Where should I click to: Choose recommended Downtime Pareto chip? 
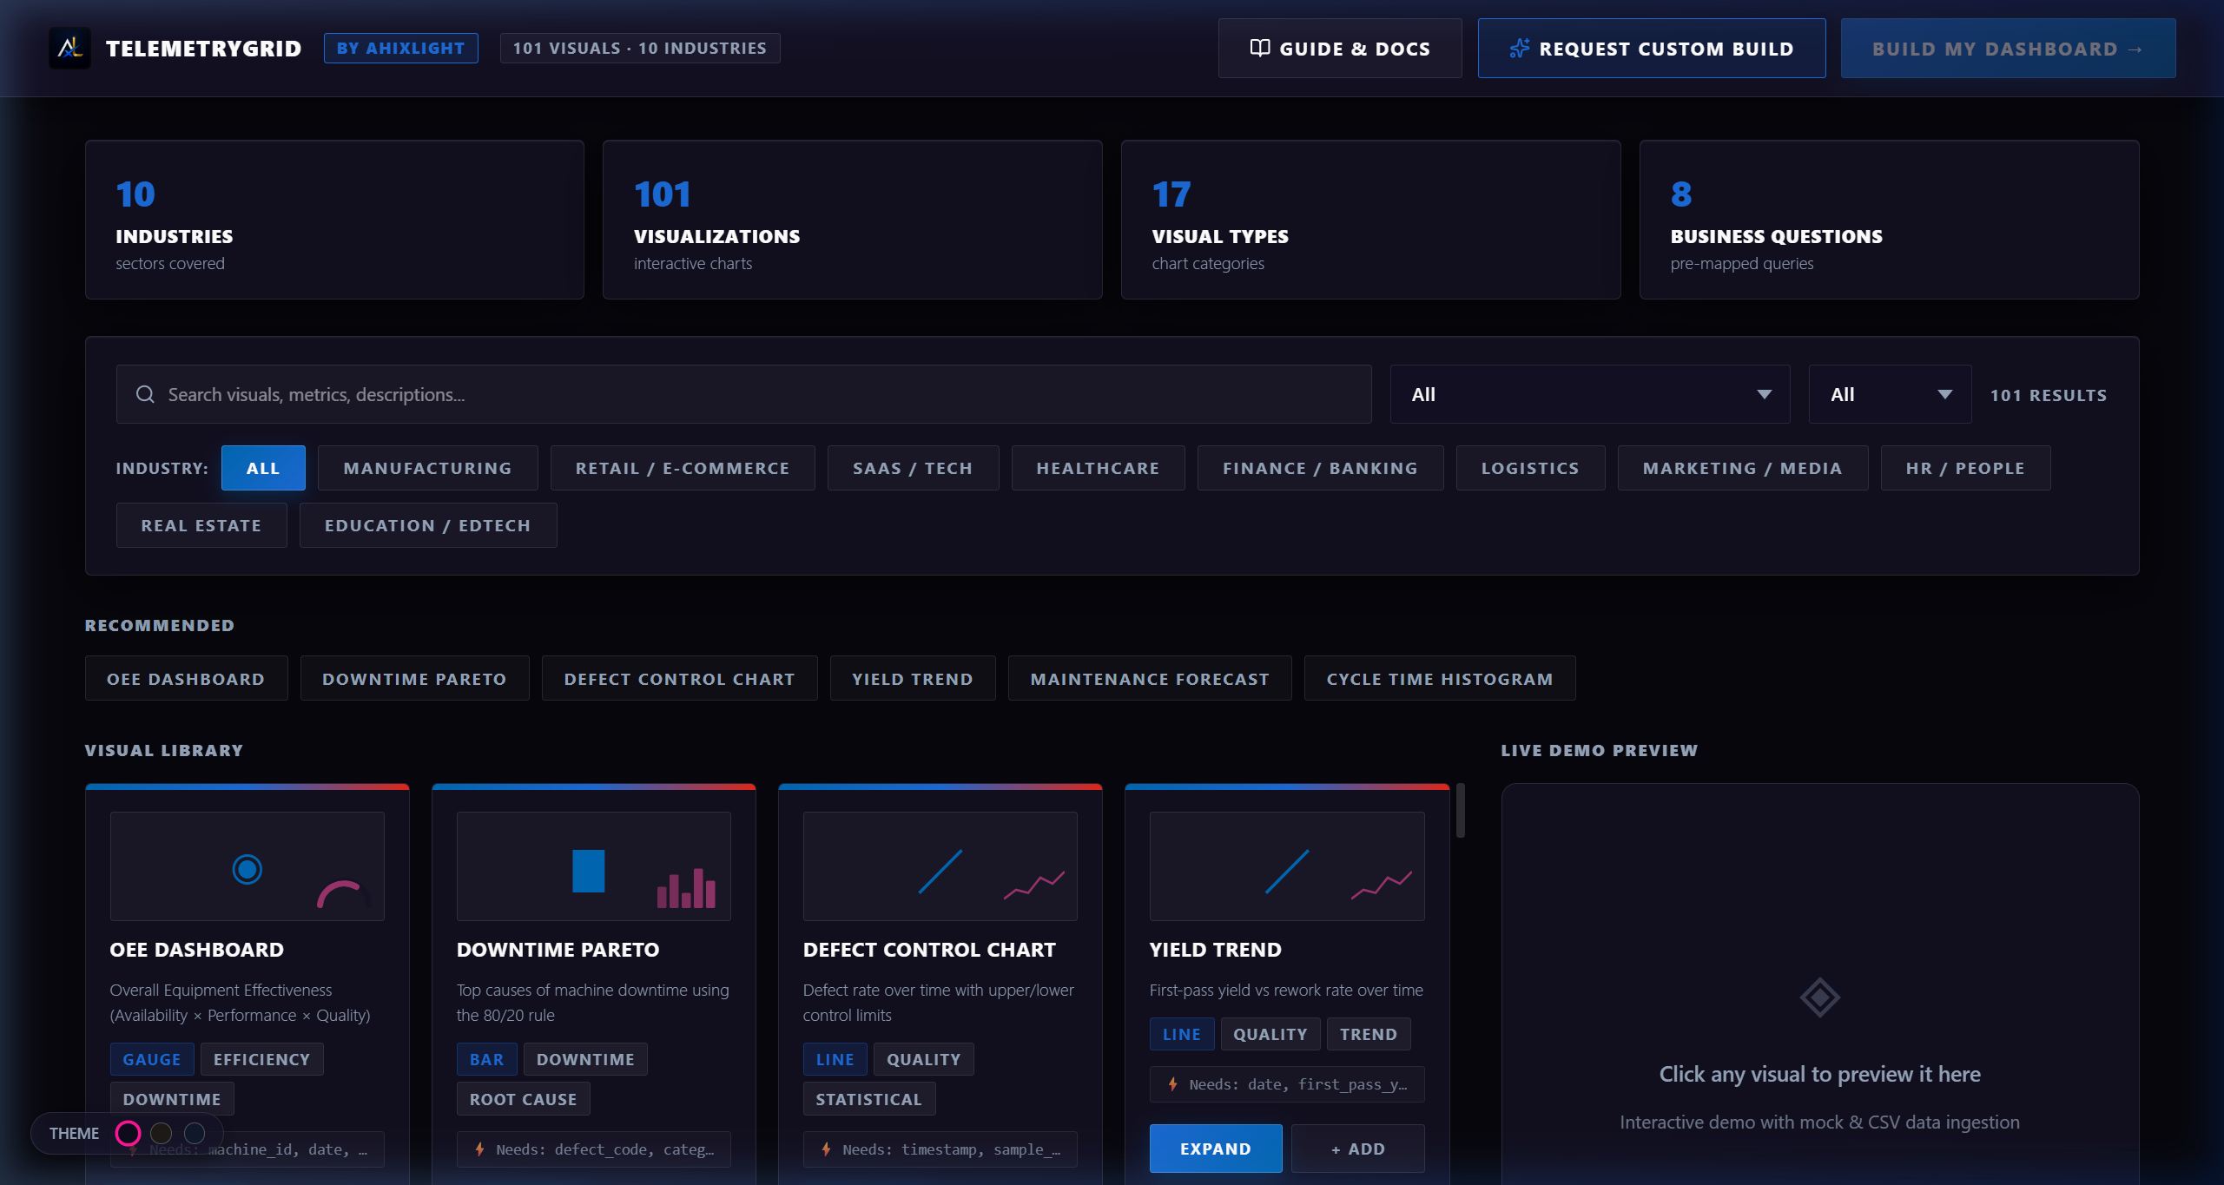(414, 678)
